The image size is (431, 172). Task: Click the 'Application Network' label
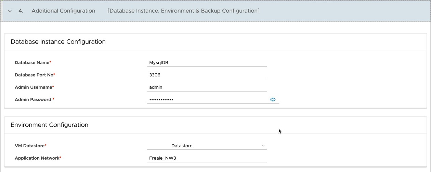[x=37, y=158]
